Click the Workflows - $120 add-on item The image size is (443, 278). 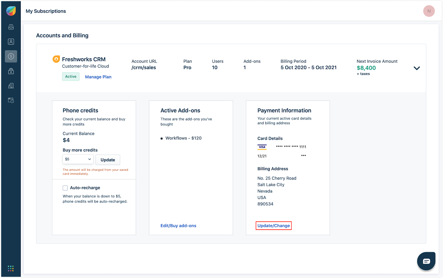tap(183, 138)
